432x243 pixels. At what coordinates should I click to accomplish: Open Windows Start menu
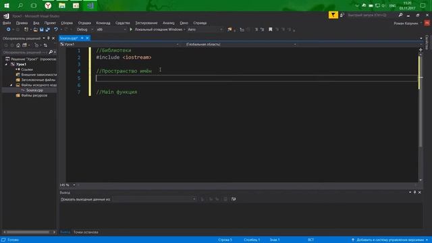[x=7, y=5]
